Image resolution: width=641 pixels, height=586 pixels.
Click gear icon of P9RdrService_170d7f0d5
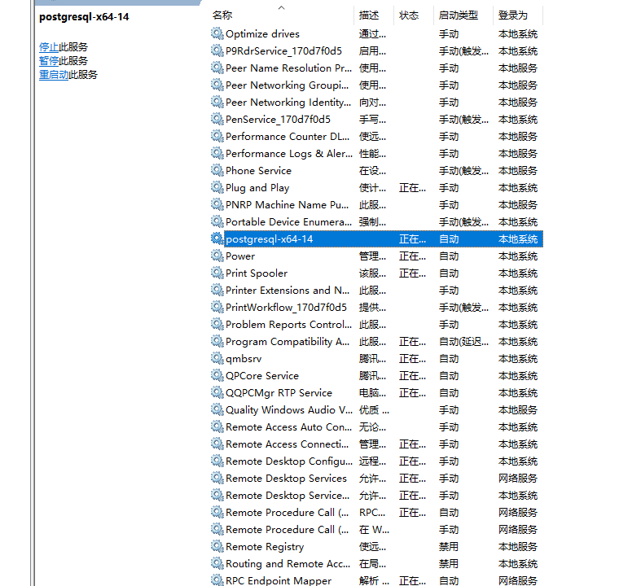click(217, 50)
